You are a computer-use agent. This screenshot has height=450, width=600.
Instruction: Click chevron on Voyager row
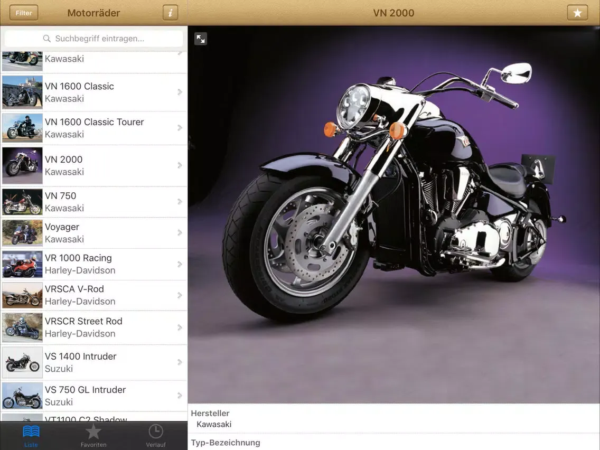(x=180, y=232)
